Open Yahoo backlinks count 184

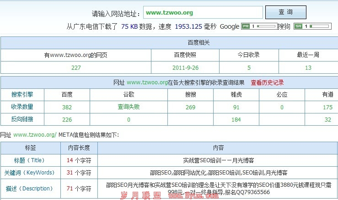coord(236,119)
